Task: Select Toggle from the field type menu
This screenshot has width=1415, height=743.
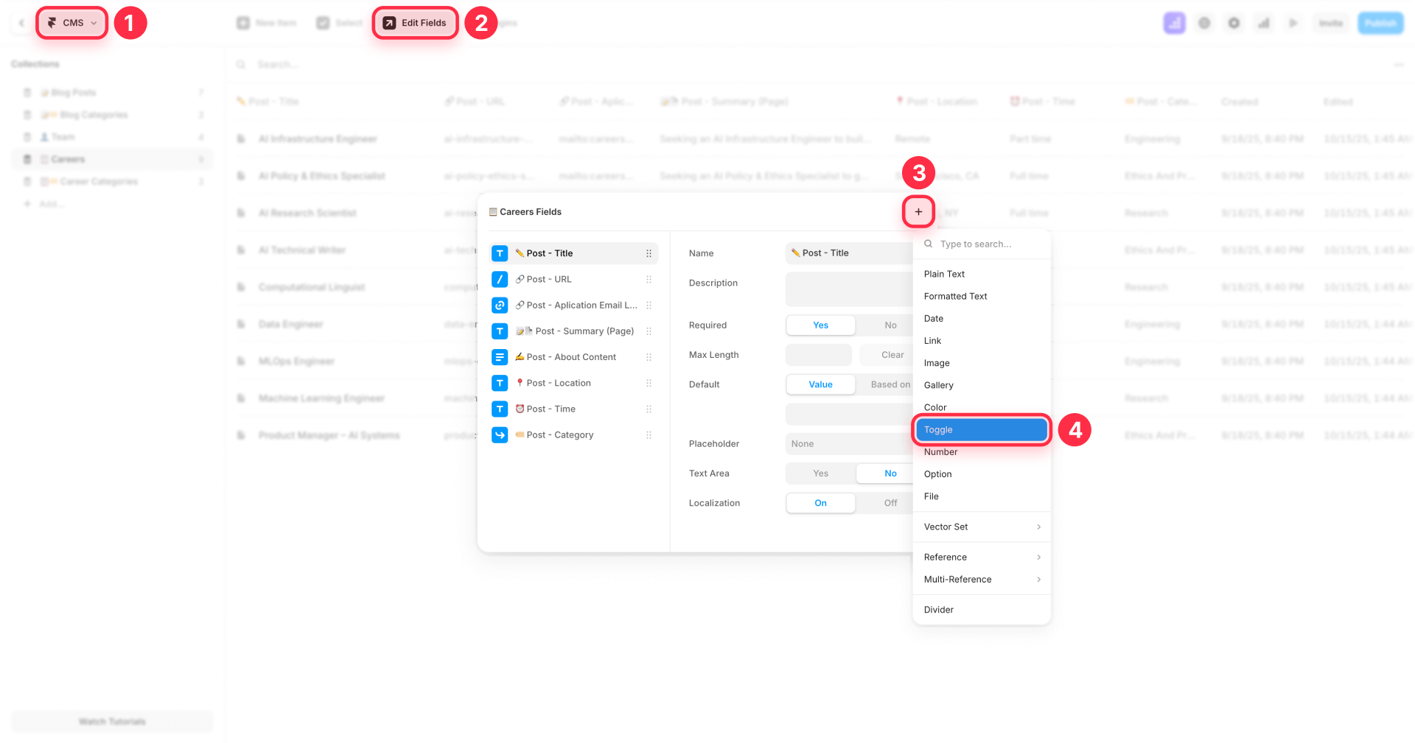Action: 980,429
